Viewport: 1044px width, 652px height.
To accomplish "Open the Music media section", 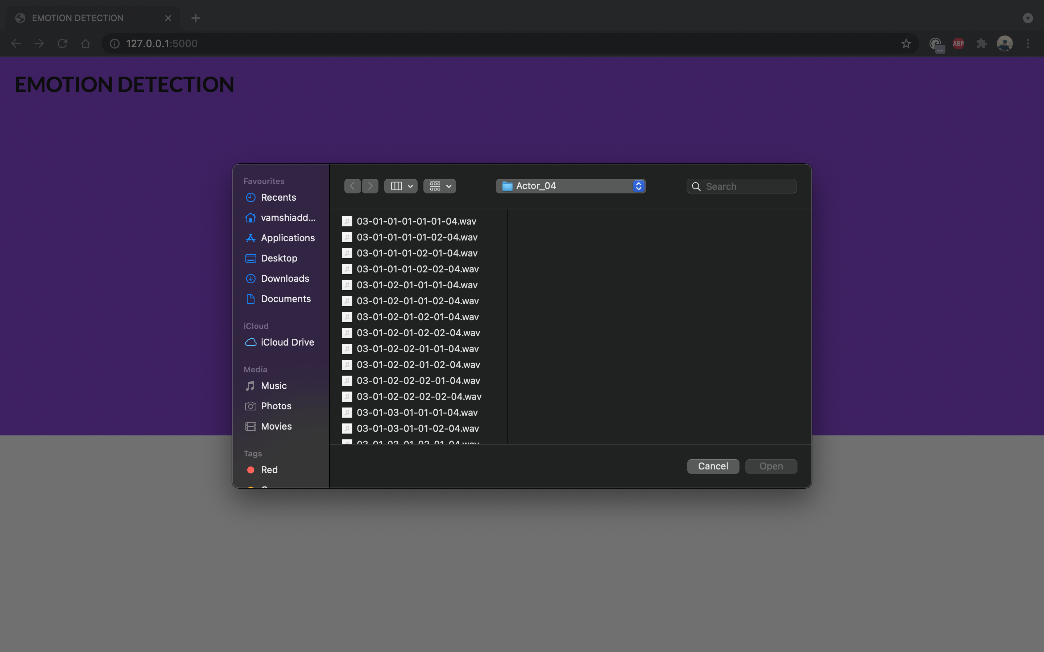I will coord(273,385).
